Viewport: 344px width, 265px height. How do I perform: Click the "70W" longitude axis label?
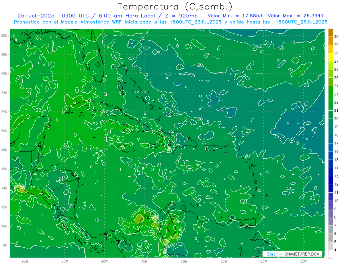point(184,261)
